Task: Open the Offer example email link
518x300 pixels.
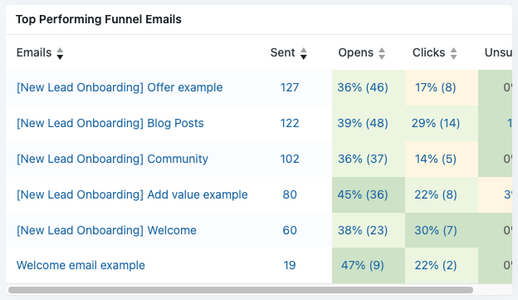Action: (x=120, y=87)
